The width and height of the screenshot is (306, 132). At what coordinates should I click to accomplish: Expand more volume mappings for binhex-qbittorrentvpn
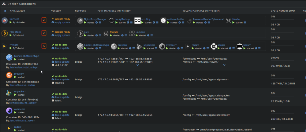224,65
